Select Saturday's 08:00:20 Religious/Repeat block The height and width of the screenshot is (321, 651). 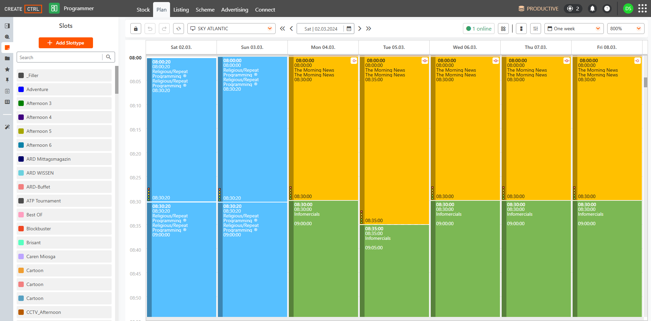point(182,129)
